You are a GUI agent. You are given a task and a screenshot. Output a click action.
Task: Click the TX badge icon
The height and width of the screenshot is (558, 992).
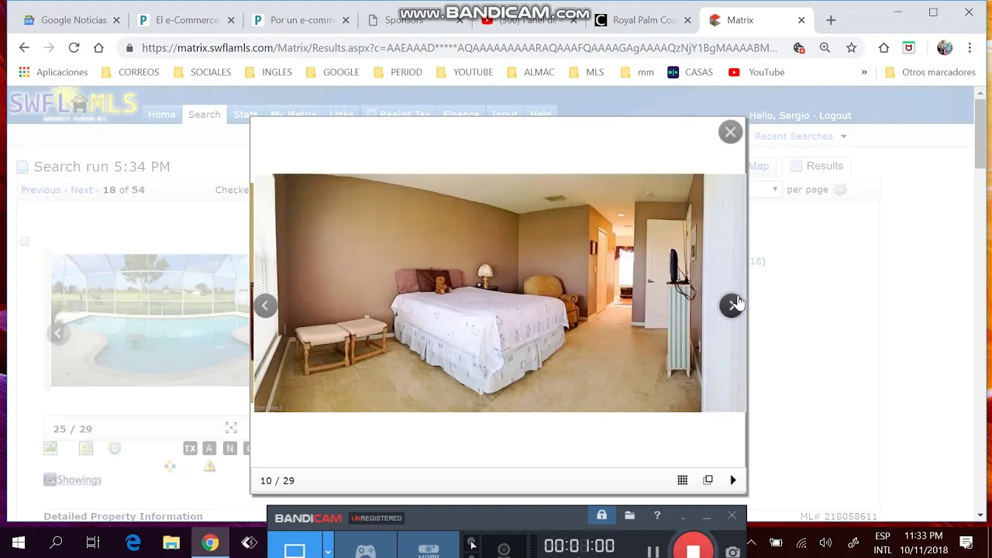click(x=190, y=448)
